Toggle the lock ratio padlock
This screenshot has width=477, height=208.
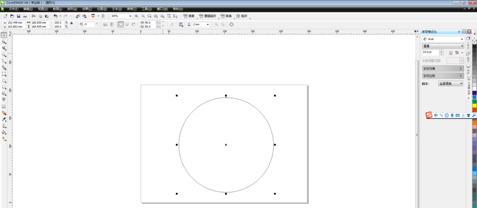(x=72, y=23)
